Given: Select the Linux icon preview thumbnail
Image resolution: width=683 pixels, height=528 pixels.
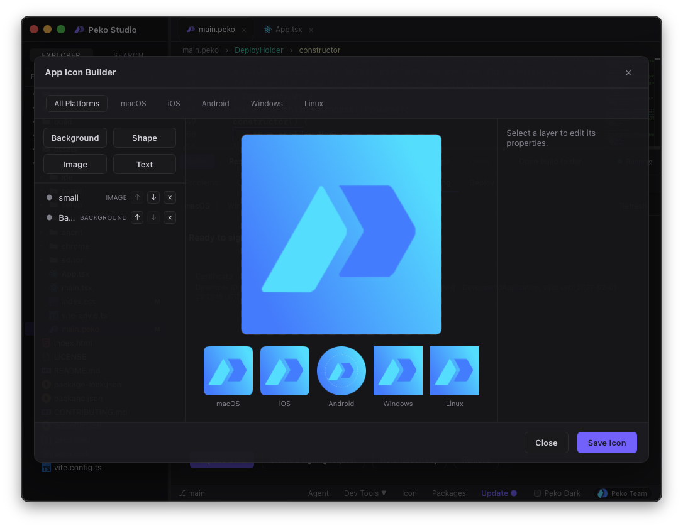Looking at the screenshot, I should 455,371.
